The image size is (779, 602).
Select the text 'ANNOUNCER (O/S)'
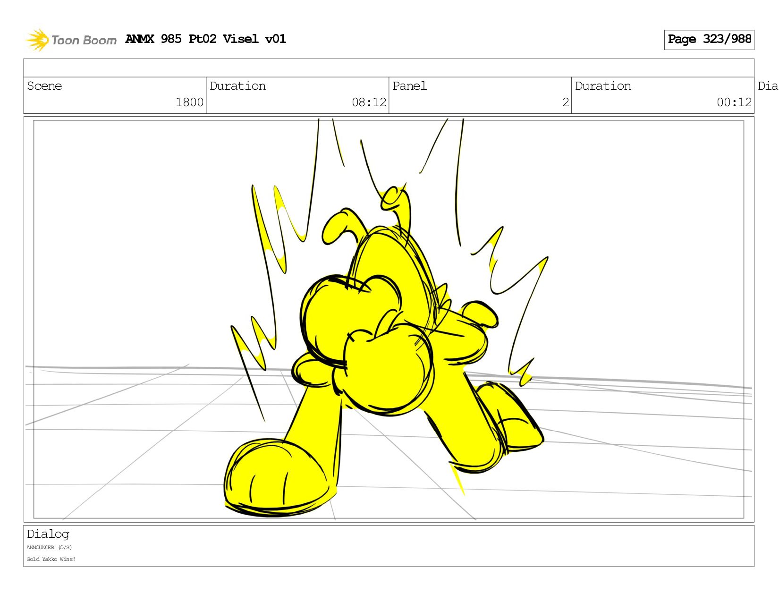point(49,548)
